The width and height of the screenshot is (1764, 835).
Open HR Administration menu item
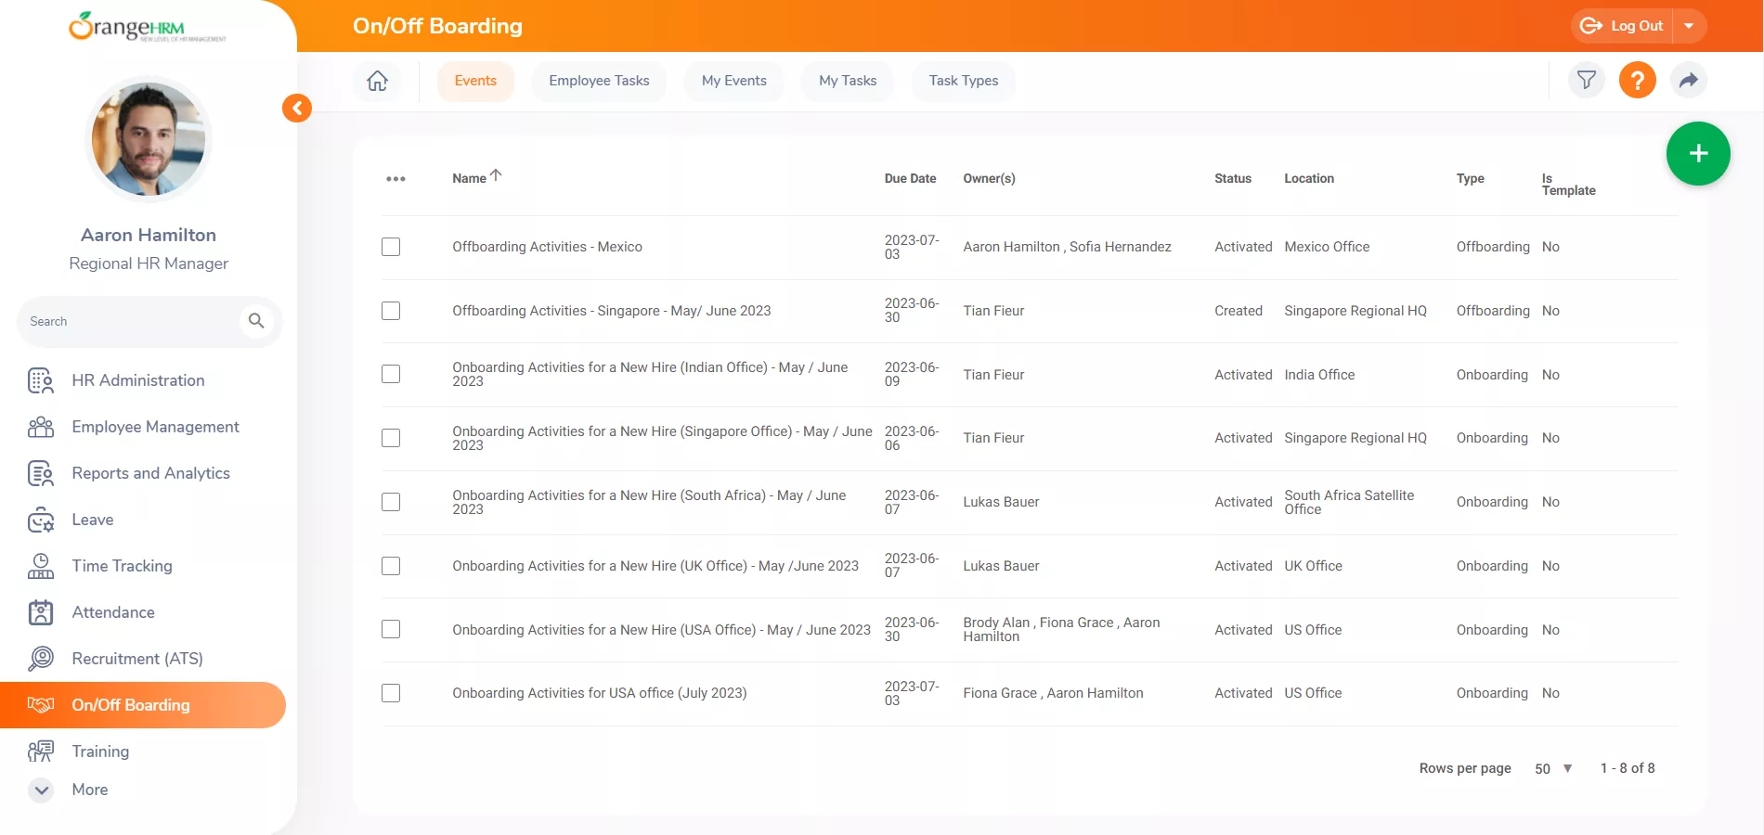tap(138, 380)
